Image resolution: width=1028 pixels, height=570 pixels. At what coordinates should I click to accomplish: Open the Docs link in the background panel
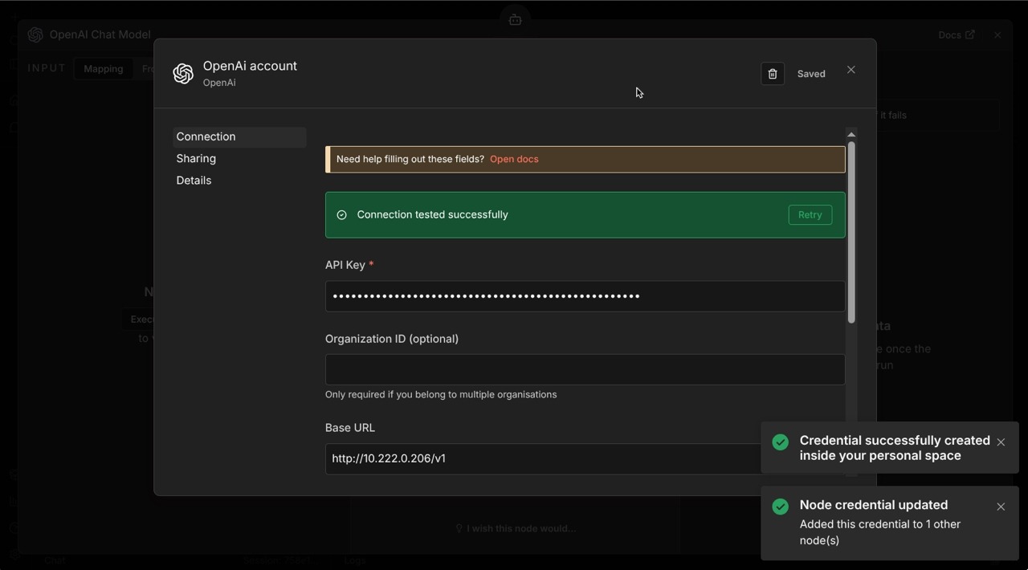(956, 35)
